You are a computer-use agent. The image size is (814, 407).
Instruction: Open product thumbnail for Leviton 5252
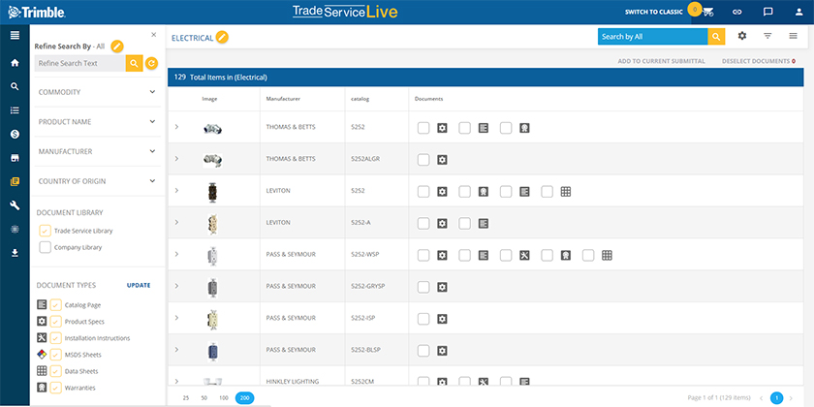point(212,191)
